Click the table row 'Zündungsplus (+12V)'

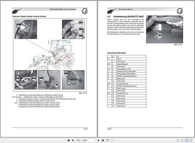click(127, 69)
